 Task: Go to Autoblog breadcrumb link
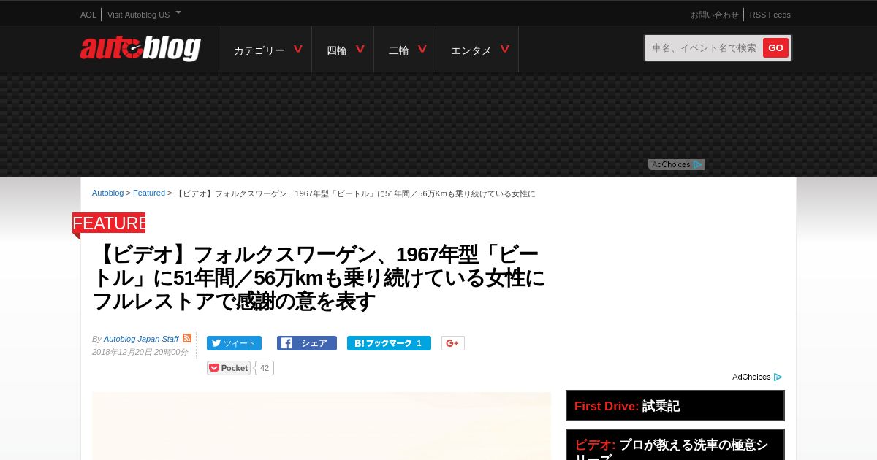[107, 193]
